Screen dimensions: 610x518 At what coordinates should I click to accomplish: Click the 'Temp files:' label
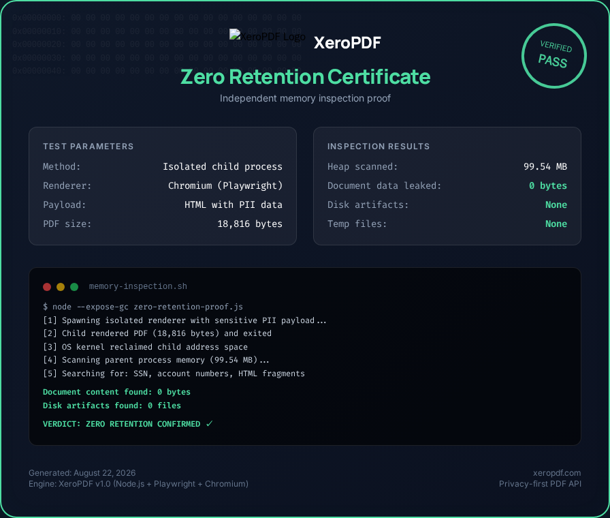(x=357, y=224)
